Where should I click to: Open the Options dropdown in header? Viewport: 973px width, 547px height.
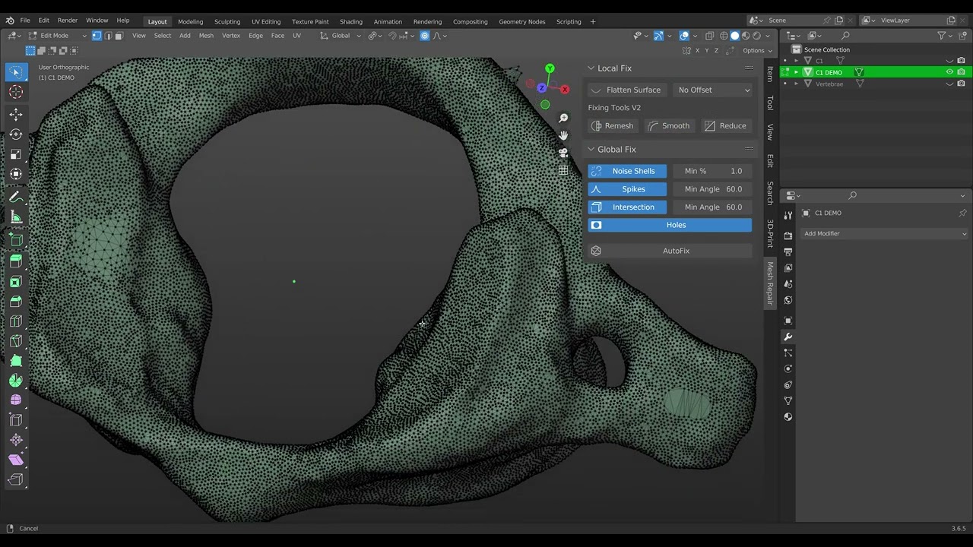(x=757, y=51)
